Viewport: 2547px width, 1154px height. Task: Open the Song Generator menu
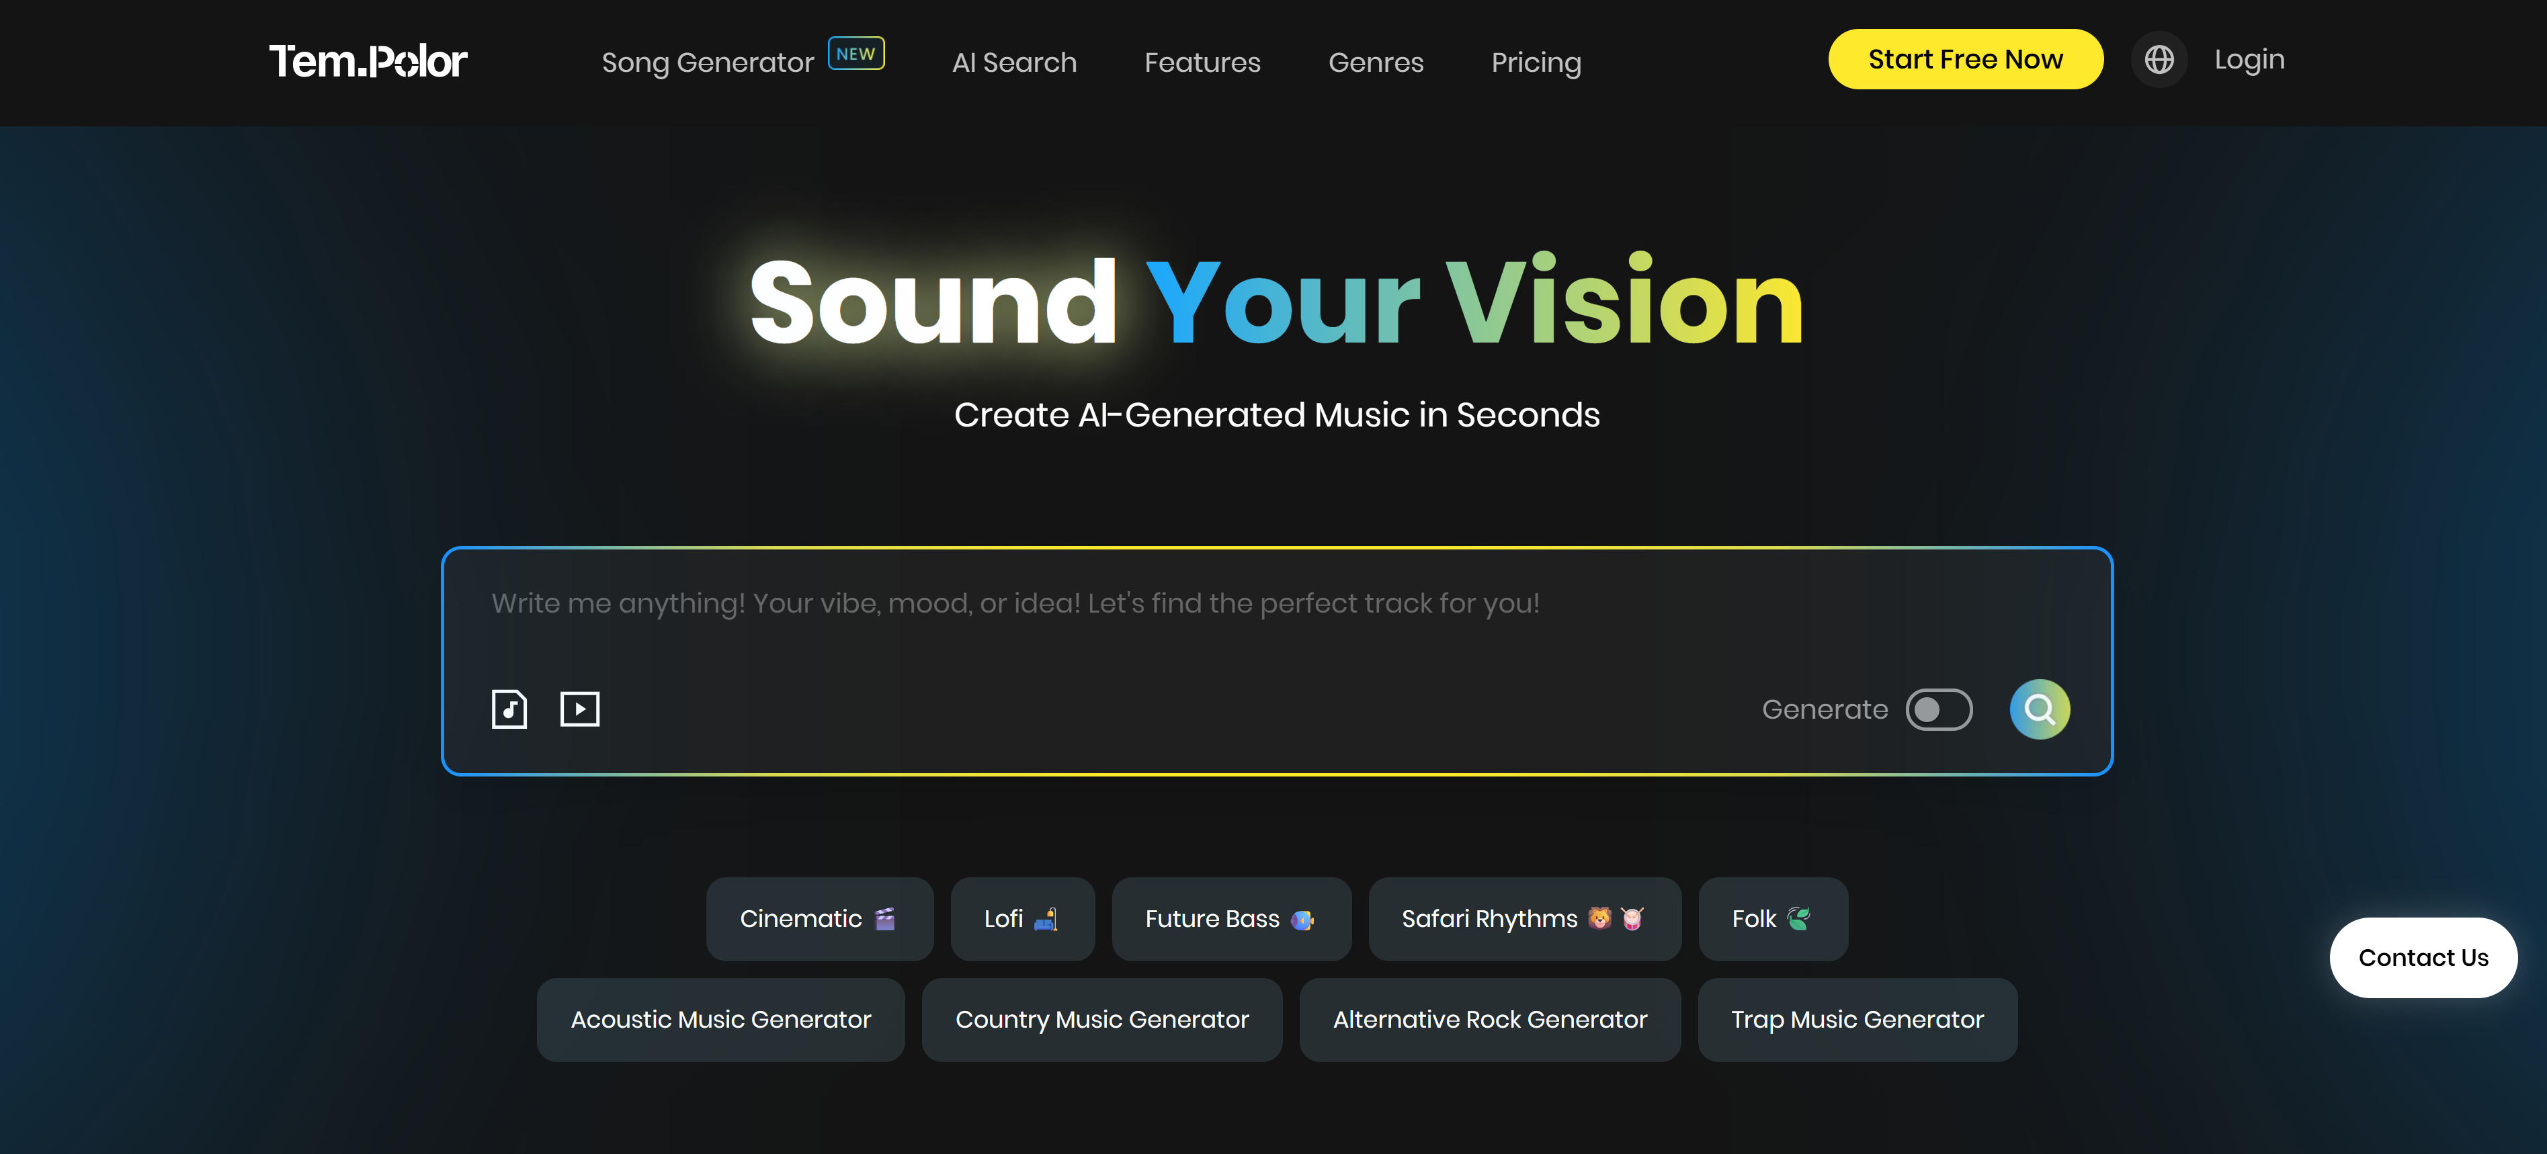pyautogui.click(x=708, y=61)
